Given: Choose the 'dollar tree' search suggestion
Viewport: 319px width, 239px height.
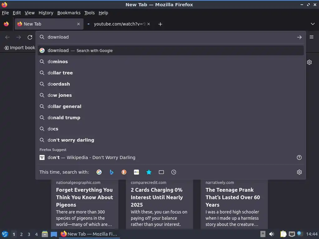Looking at the screenshot, I should [x=171, y=73].
